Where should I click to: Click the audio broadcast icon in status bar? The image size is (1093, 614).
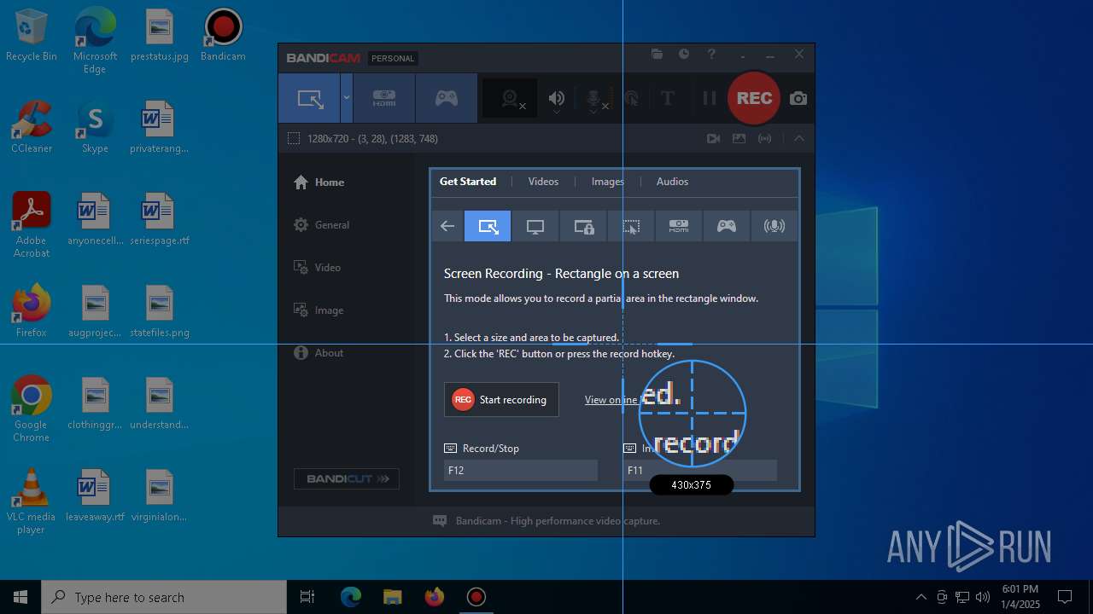(765, 138)
